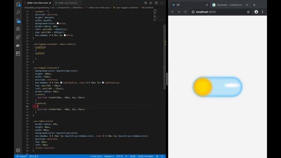281x158 pixels.
Task: Close the EP browser tab
Action: tap(207, 5)
